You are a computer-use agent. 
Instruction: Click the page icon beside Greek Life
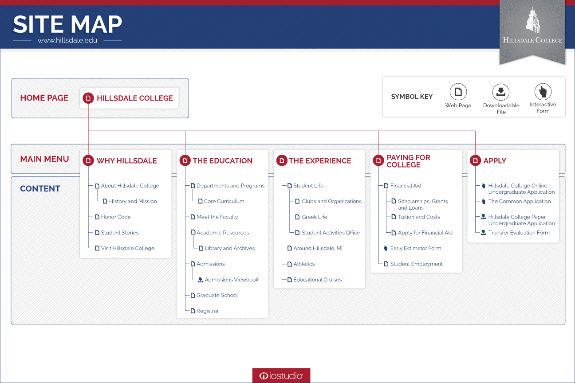click(x=298, y=217)
